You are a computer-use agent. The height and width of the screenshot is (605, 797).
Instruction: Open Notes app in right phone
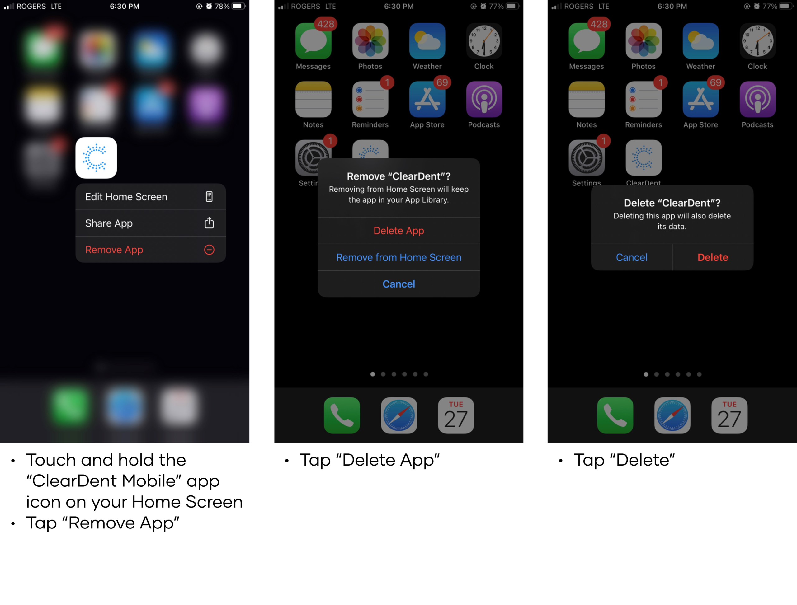(587, 99)
